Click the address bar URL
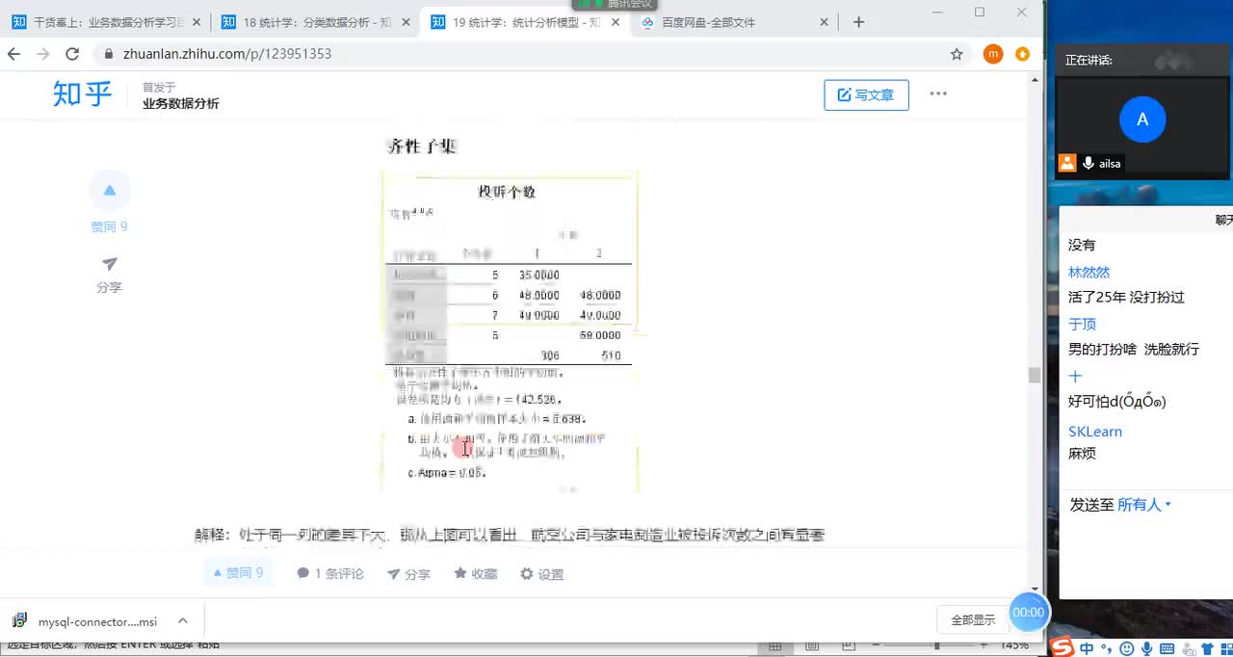 [227, 54]
